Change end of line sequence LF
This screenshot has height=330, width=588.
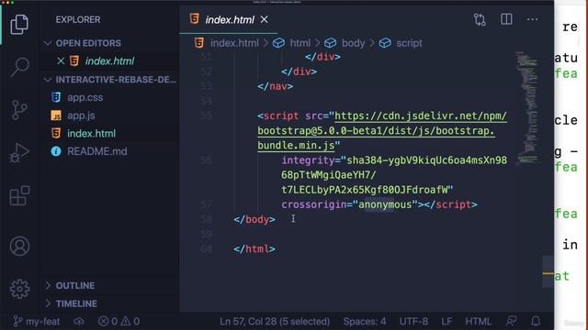[447, 322]
